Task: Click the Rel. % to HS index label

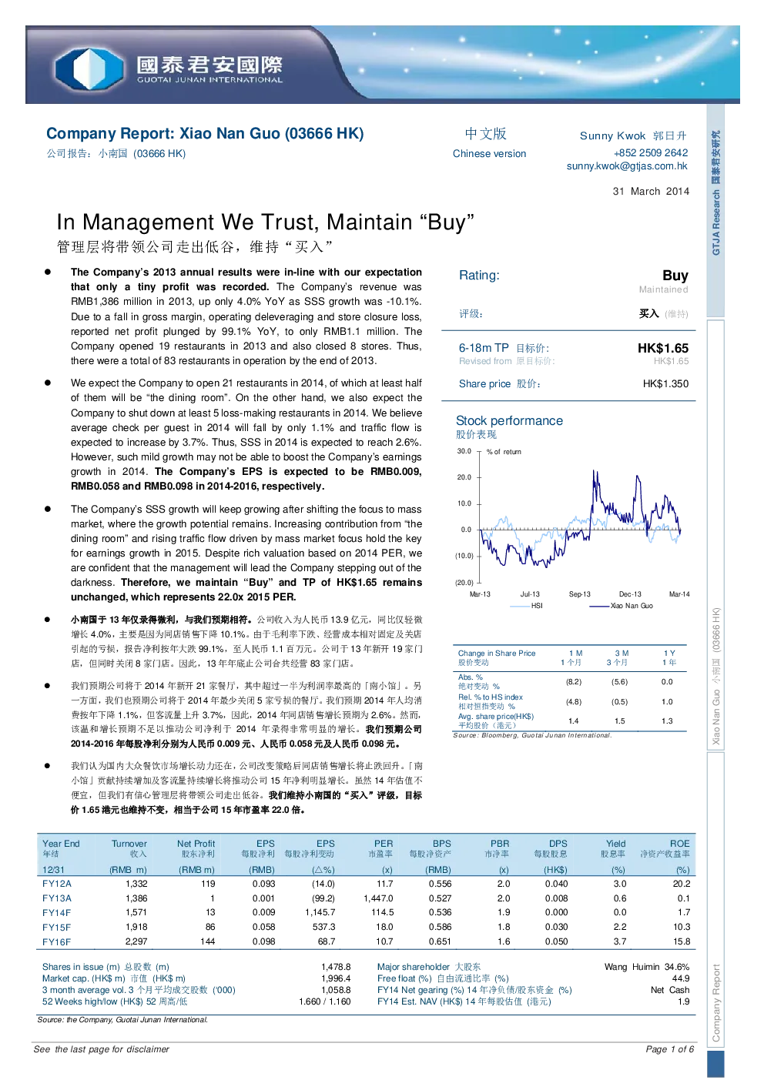Action: click(491, 697)
